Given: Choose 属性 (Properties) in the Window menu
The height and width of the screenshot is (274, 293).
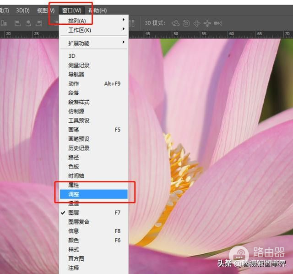Looking at the screenshot, I should [x=74, y=185].
